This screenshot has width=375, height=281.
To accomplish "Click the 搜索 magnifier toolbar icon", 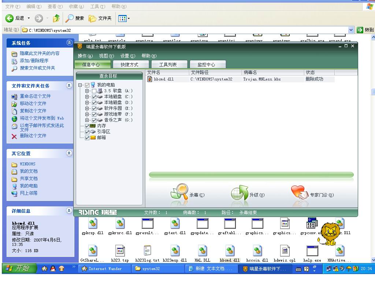I will tap(69, 18).
